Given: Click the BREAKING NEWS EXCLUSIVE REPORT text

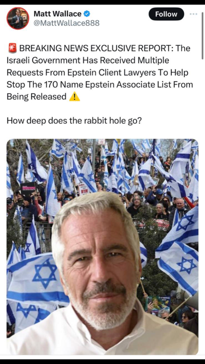Looking at the screenshot, I should [x=96, y=48].
